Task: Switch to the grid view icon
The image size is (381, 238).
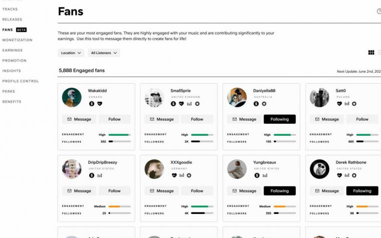Action: click(371, 53)
